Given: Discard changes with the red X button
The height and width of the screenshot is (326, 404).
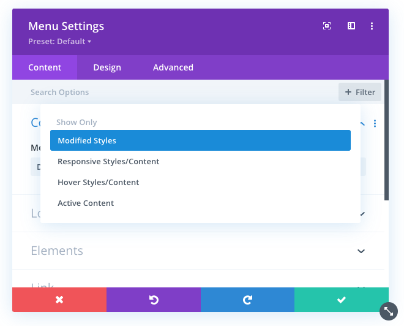Looking at the screenshot, I should 59,300.
